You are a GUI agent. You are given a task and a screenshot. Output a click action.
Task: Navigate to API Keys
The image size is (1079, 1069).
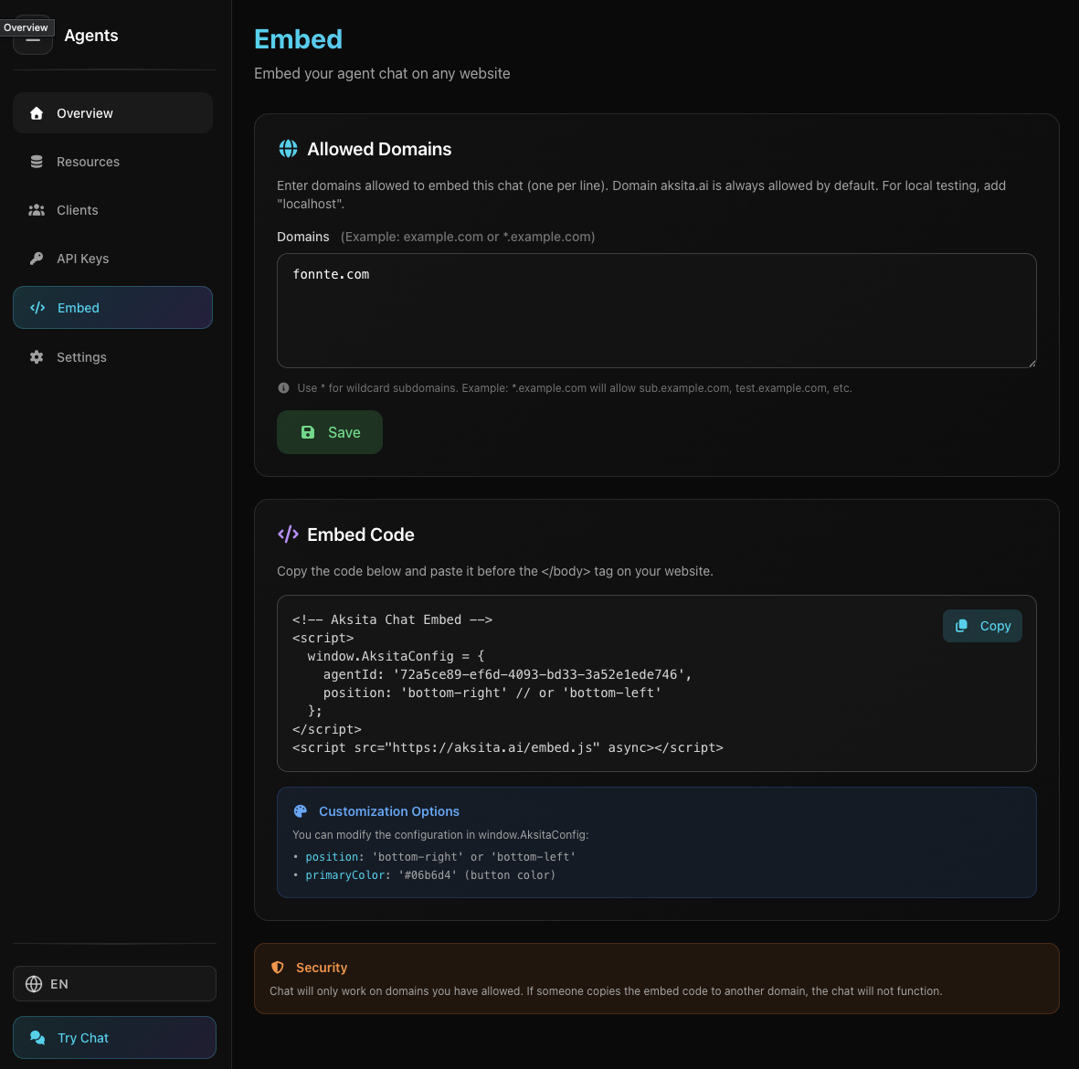point(82,259)
